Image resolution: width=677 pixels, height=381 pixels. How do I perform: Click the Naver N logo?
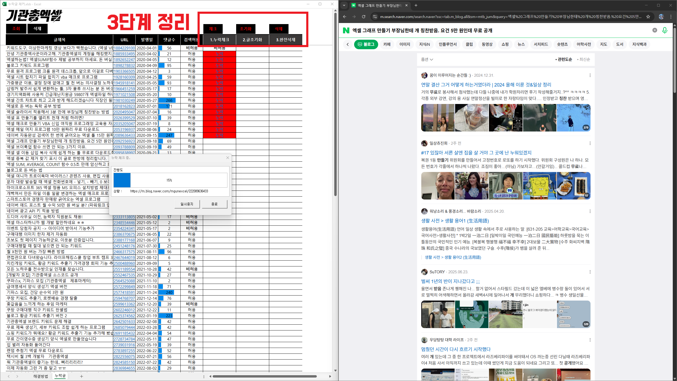(x=346, y=30)
